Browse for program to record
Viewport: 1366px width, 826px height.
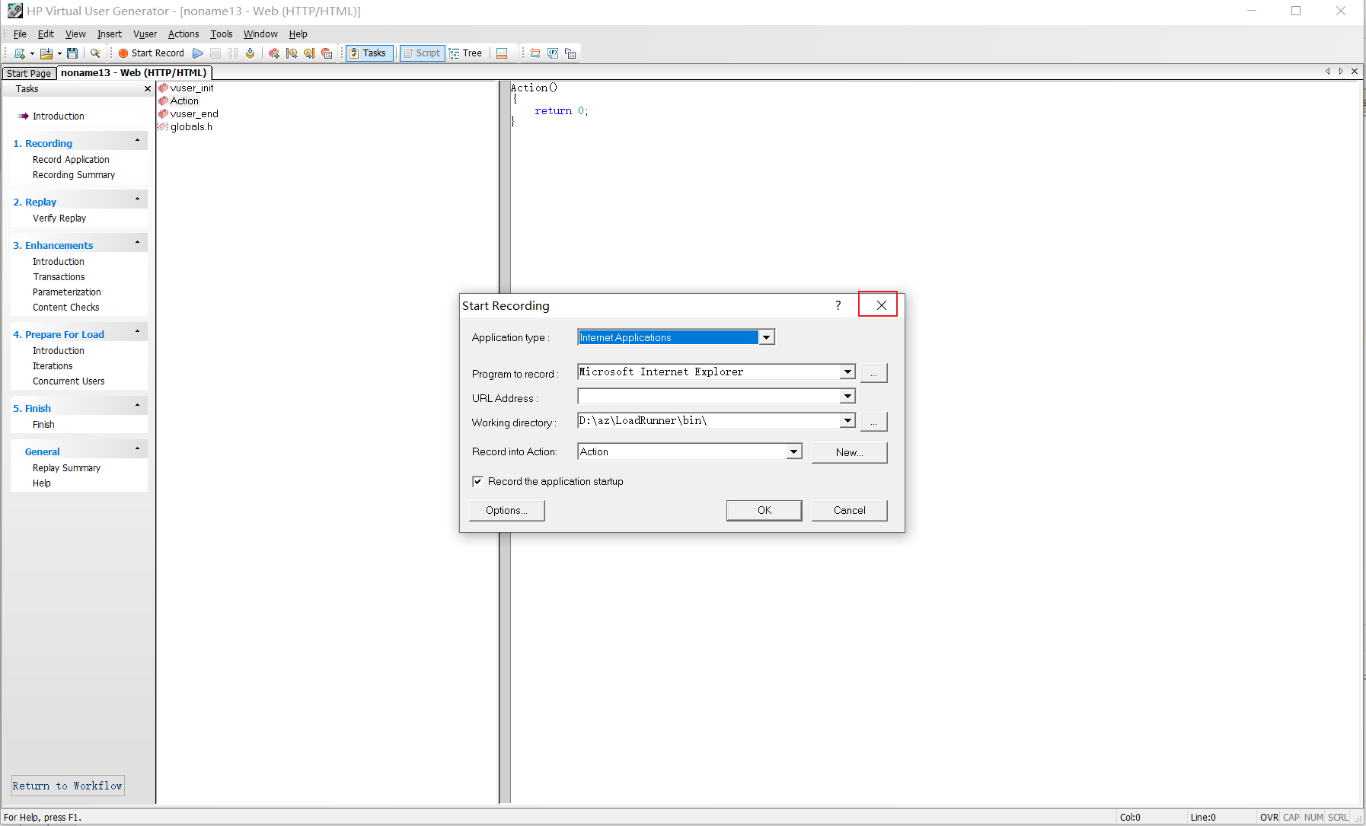coord(874,373)
